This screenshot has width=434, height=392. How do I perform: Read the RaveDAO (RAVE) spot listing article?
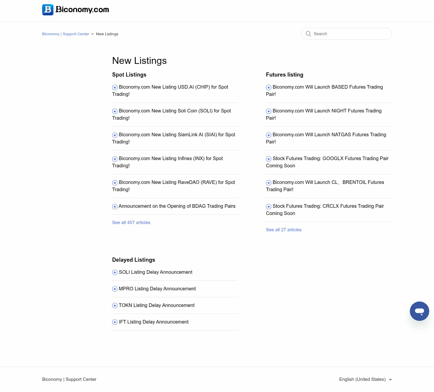177,182
